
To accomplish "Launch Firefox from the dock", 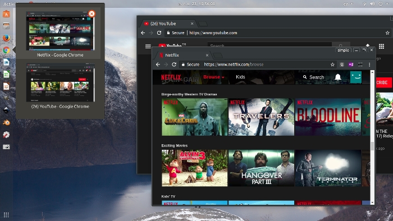I will click(x=6, y=38).
